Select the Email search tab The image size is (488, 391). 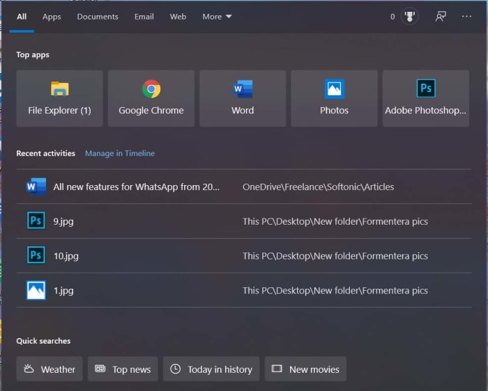(x=144, y=17)
